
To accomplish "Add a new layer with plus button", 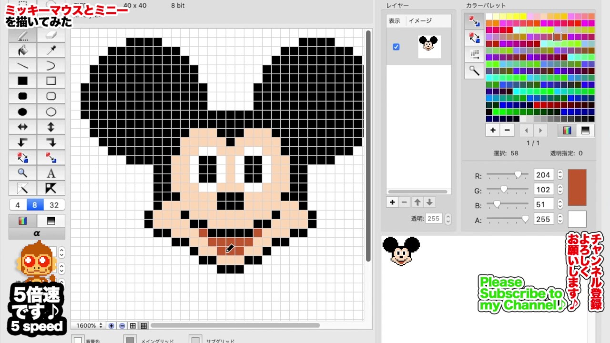I will (392, 202).
